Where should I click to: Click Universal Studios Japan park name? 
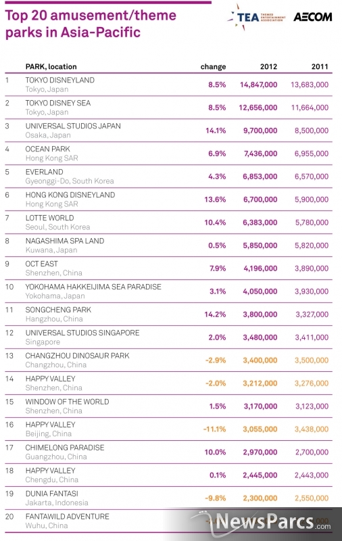pyautogui.click(x=73, y=126)
